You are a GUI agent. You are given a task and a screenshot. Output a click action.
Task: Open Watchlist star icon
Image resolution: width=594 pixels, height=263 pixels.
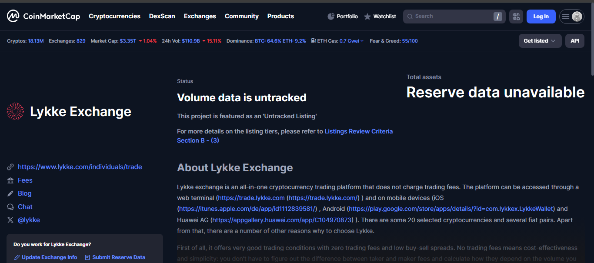[367, 17]
